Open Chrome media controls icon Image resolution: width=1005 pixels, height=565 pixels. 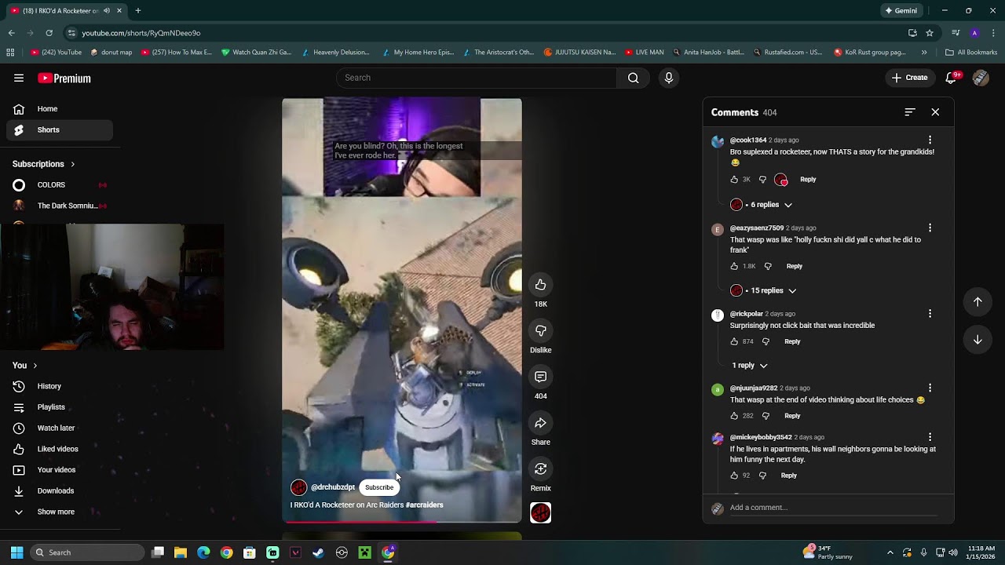pyautogui.click(x=956, y=33)
